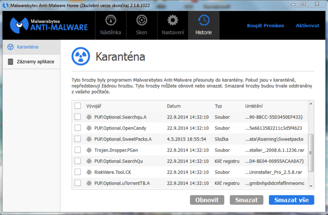Click the Záznamy aplikace document icon
The width and height of the screenshot is (328, 215).
pos(11,62)
